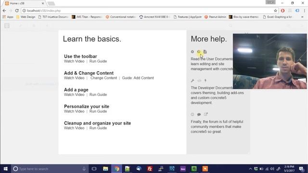Open the 'Guide: Add Content' link
The height and width of the screenshot is (173, 308).
(x=138, y=78)
